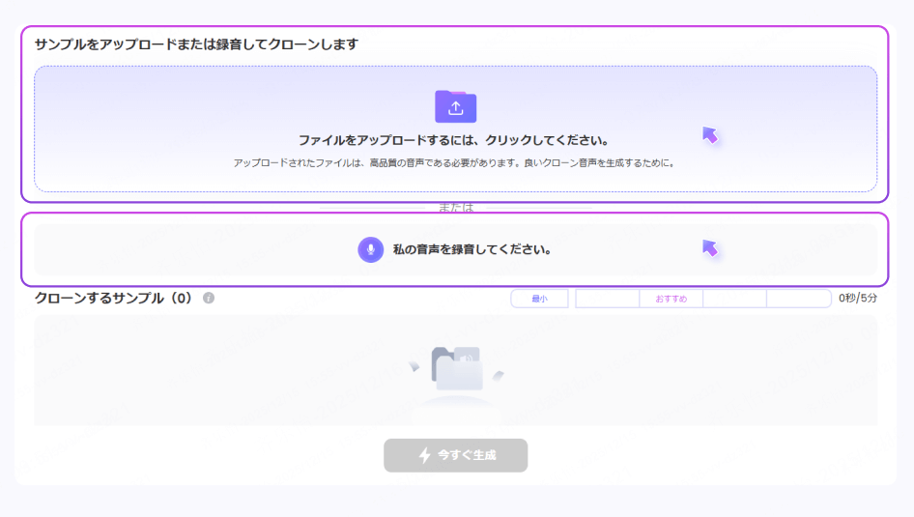
Task: Click the おすすめ duration marker segment
Action: tap(671, 299)
